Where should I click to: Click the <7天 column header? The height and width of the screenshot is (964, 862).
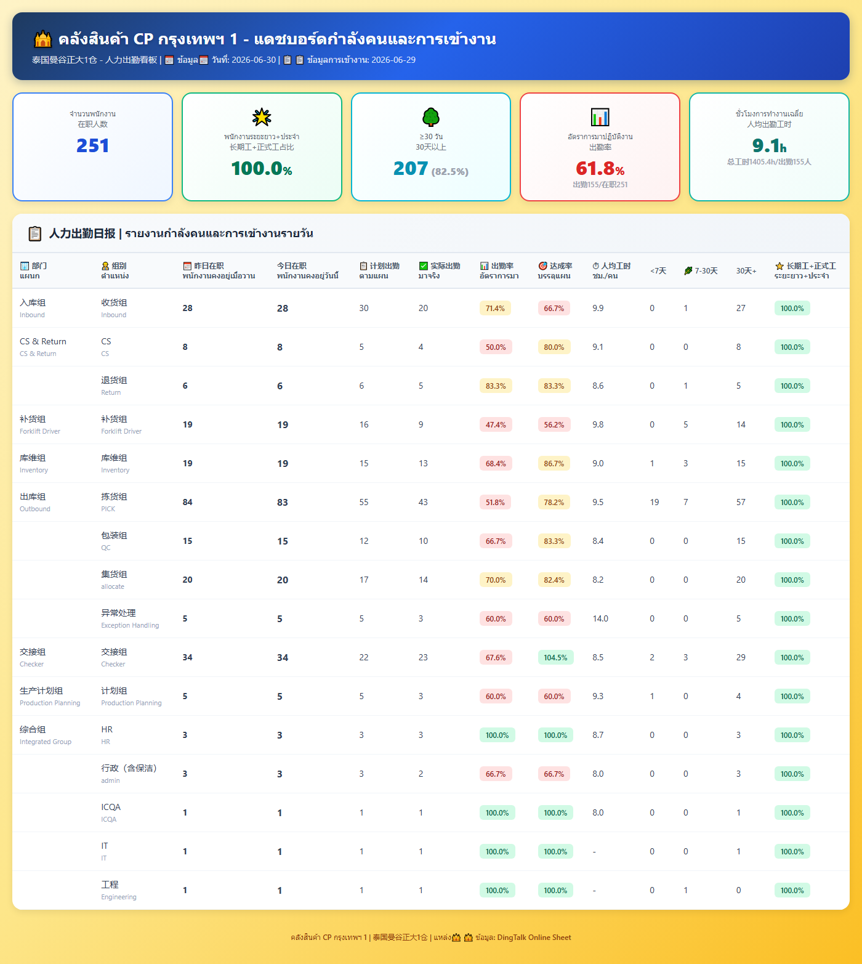[x=658, y=271]
